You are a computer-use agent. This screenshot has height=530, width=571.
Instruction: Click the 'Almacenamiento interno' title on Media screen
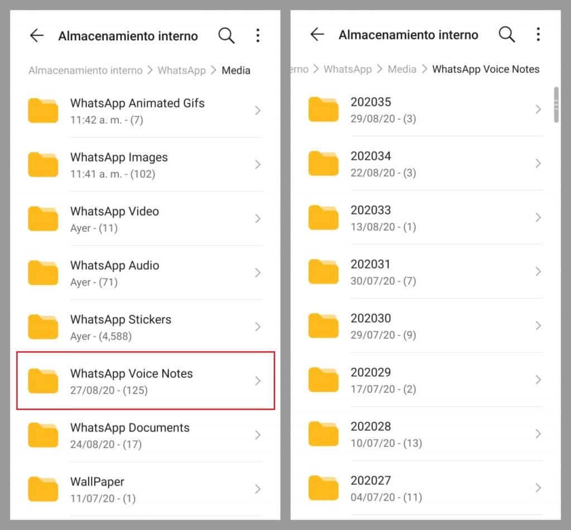[128, 36]
